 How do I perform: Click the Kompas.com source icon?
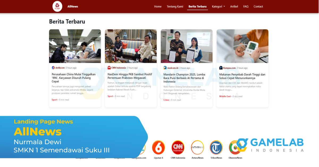[x=221, y=68]
